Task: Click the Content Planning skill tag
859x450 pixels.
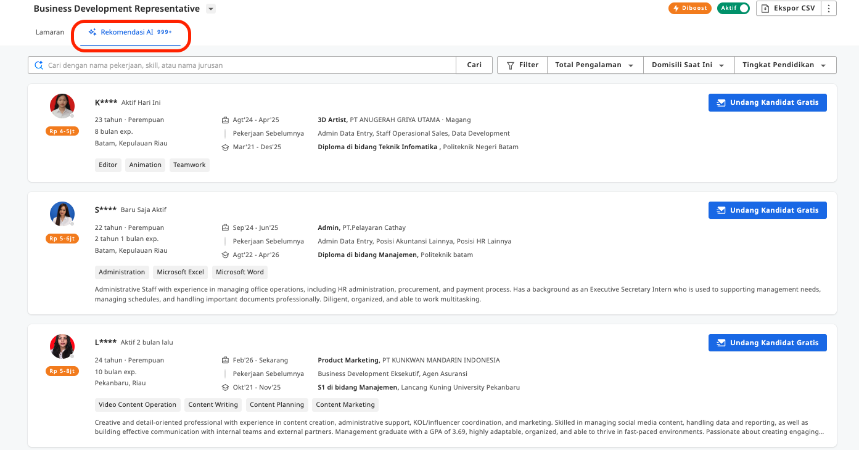Action: pos(277,405)
